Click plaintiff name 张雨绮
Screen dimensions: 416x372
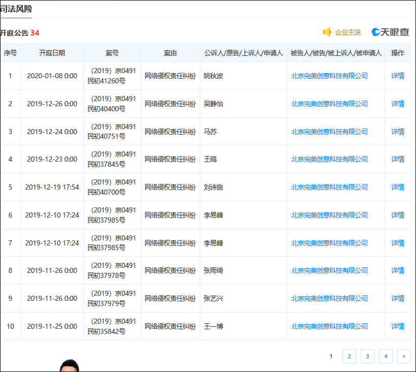coord(213,270)
